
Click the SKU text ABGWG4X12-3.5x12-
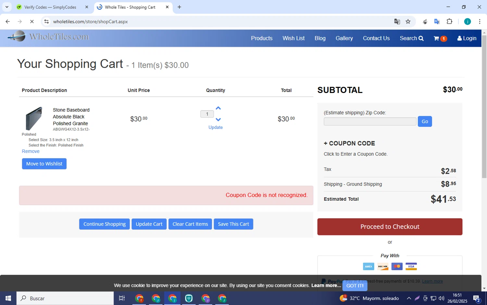tap(71, 129)
